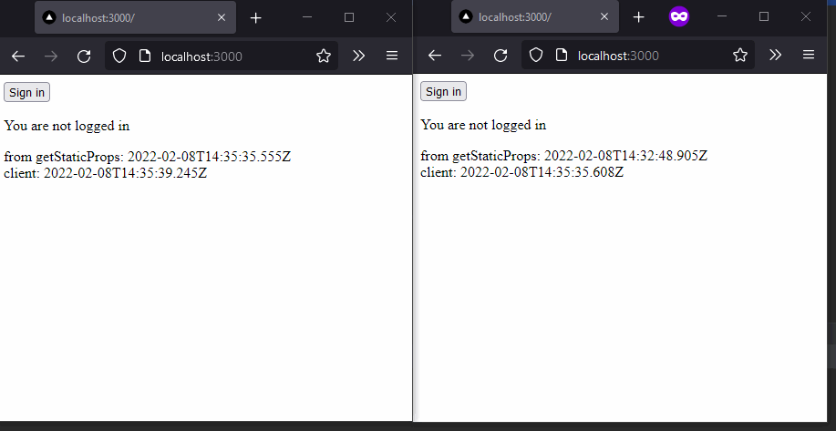The width and height of the screenshot is (836, 431).
Task: Bookmark the page in right window
Action: click(740, 55)
